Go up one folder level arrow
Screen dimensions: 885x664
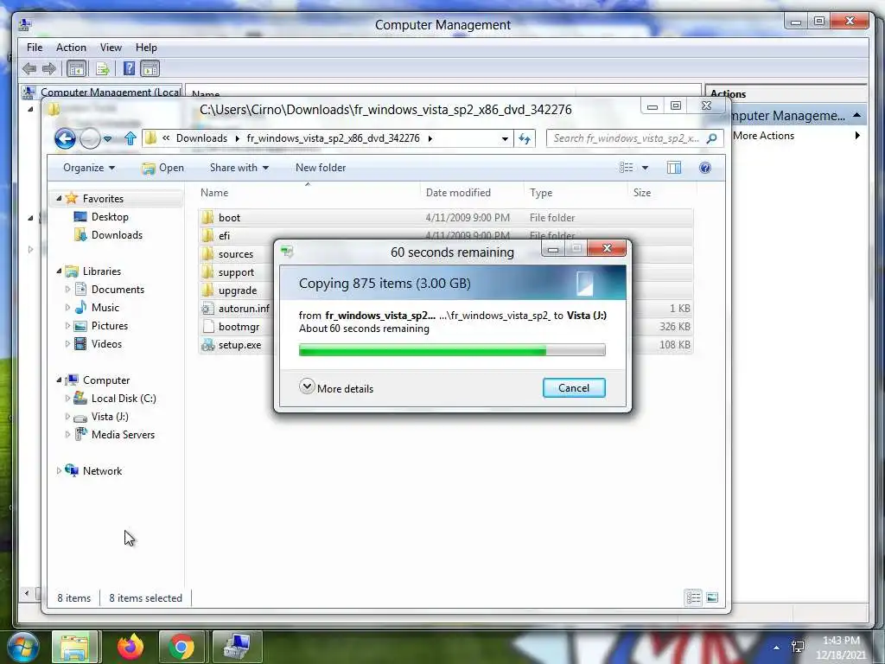(131, 138)
